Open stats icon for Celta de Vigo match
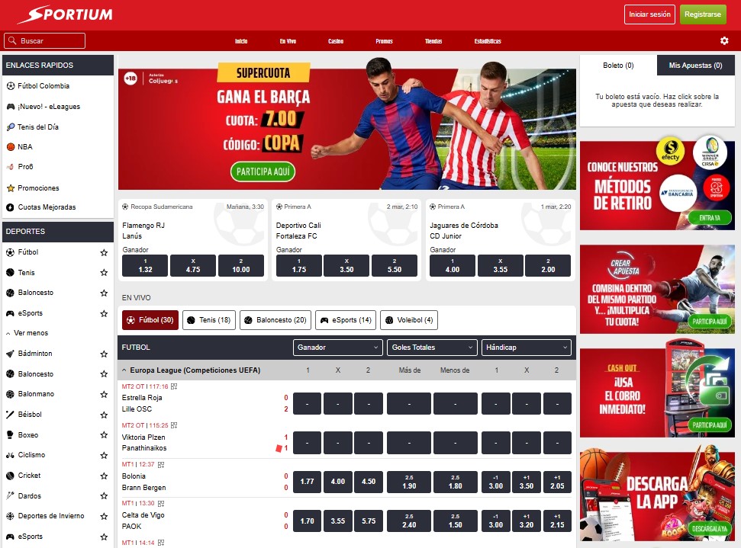This screenshot has width=741, height=548. [161, 504]
